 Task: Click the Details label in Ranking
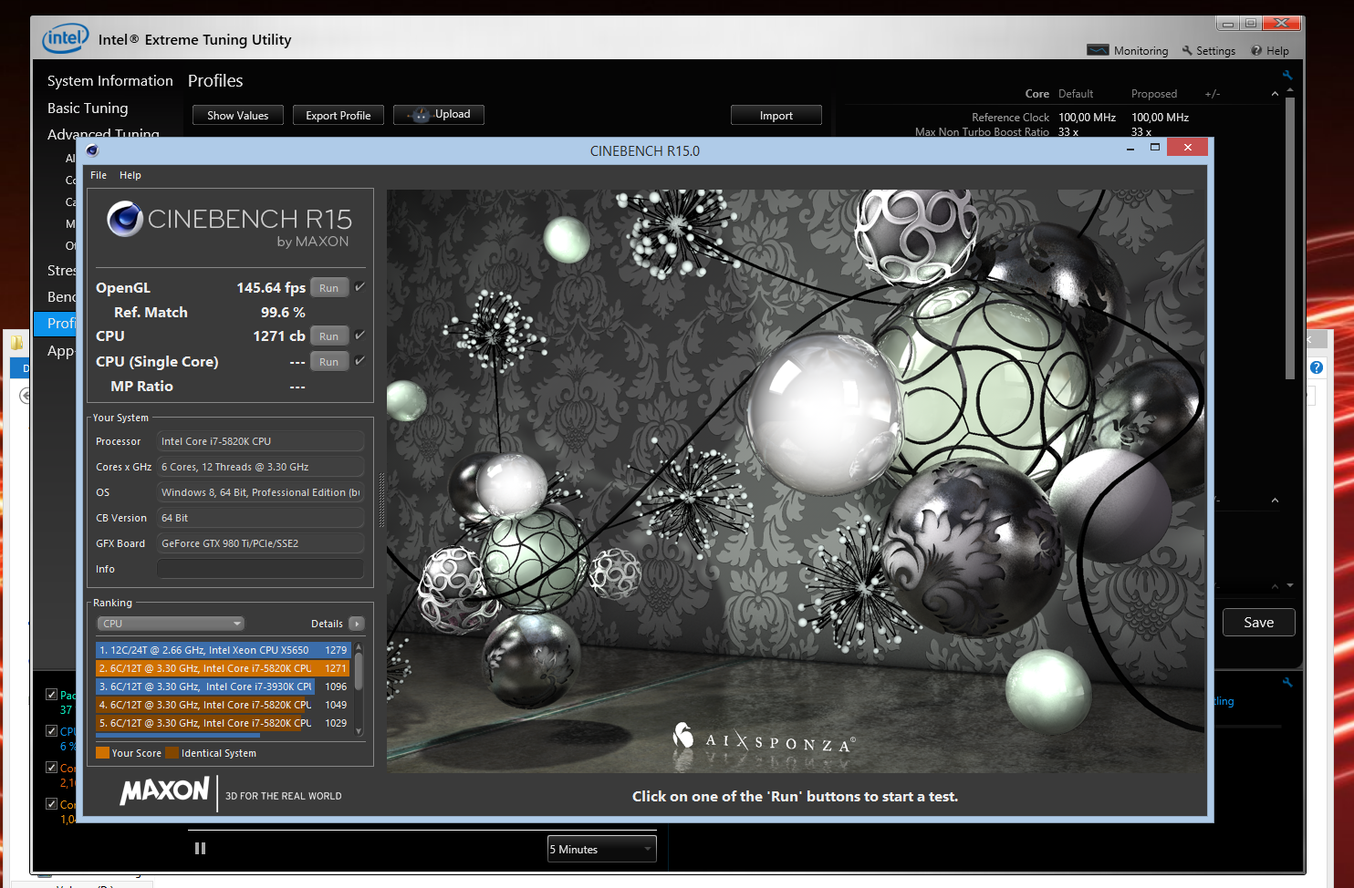point(327,624)
